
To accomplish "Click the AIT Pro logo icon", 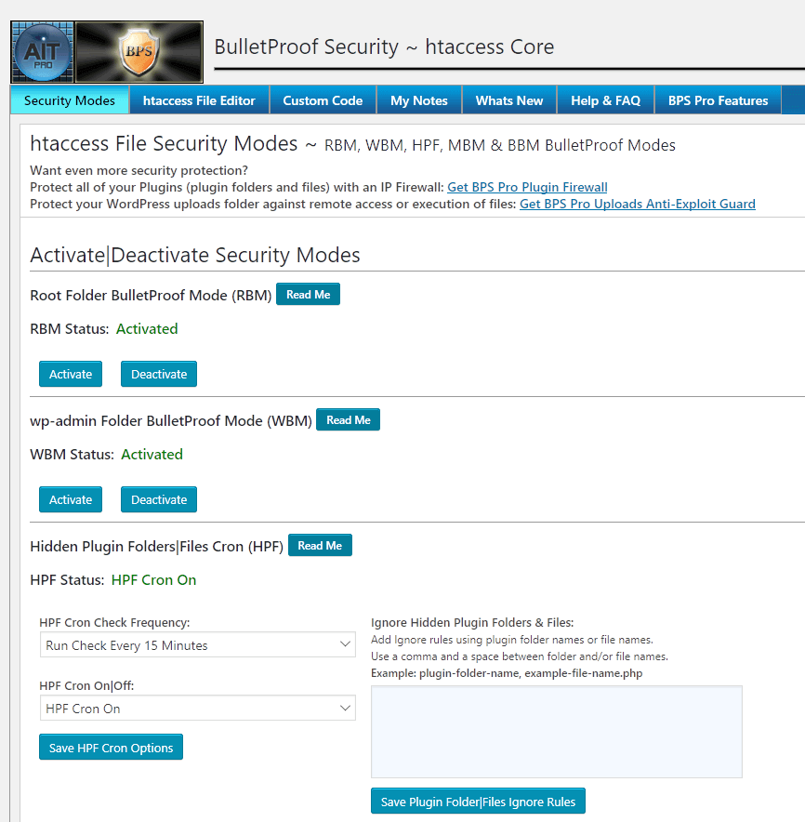I will [x=43, y=52].
